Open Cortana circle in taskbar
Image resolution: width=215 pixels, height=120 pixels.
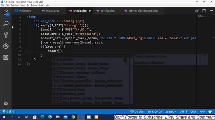click(x=19, y=117)
